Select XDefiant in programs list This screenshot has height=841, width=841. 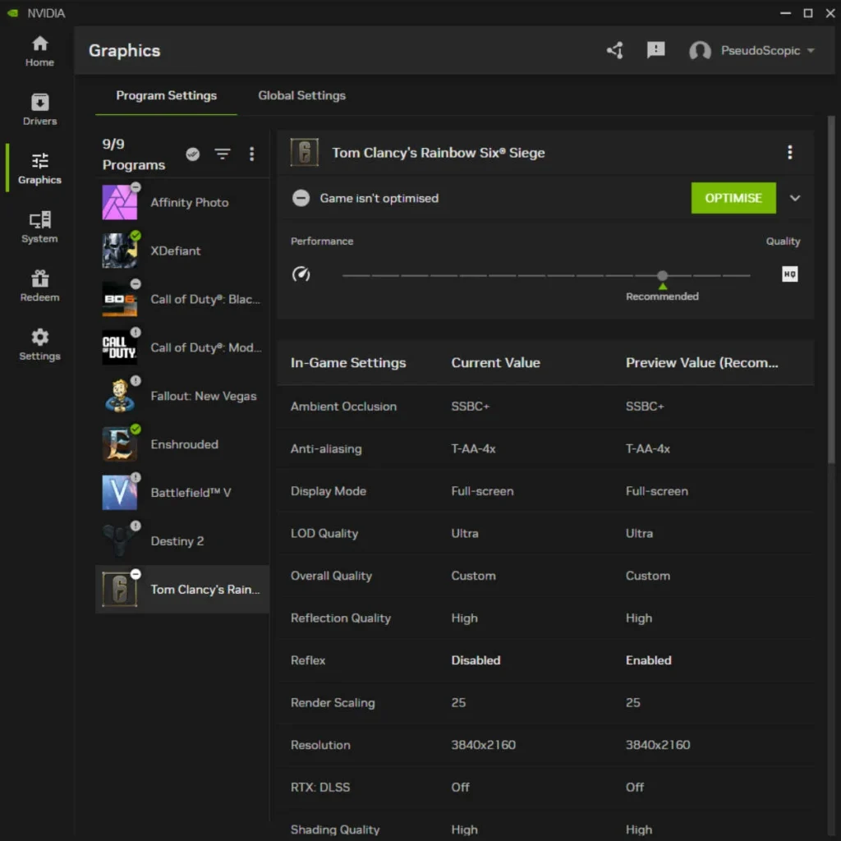[x=182, y=250]
